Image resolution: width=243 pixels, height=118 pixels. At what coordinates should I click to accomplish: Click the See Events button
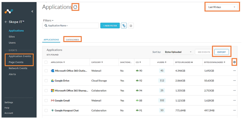click(204, 52)
